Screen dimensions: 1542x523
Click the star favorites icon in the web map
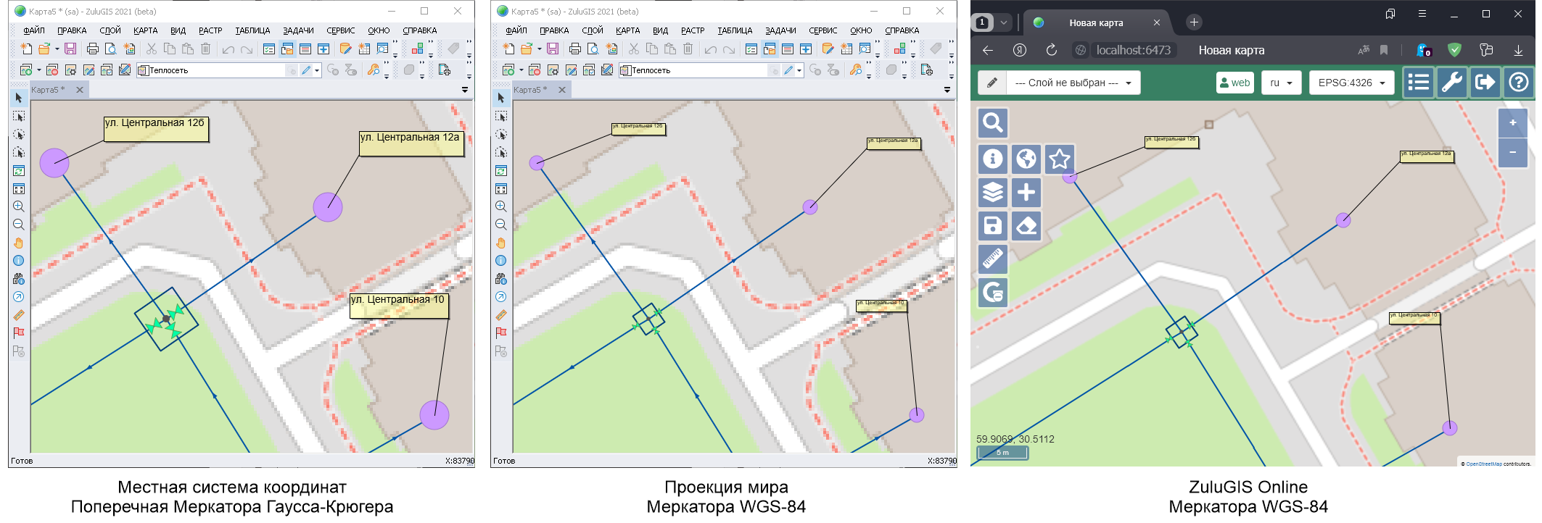point(1060,159)
